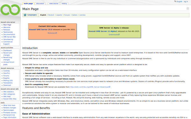Open What links here tool
This screenshot has width=191, height=119.
click(x=9, y=105)
